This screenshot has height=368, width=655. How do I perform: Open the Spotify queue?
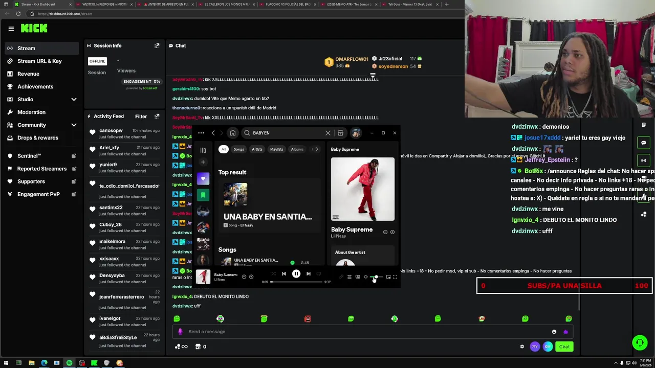(350, 277)
